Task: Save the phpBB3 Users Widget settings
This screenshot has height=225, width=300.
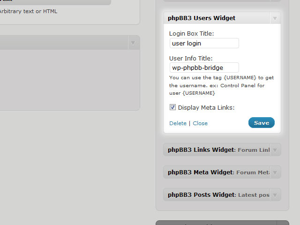Action: (x=262, y=123)
